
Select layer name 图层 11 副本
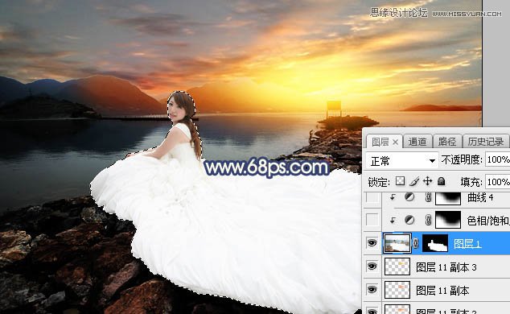(442, 290)
